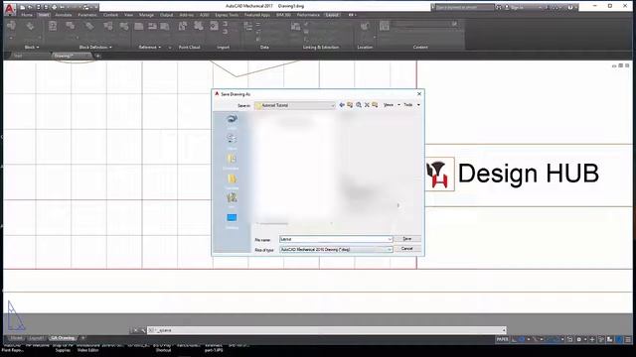Screen dimensions: 636x357
Task: Click the Plot icon in Quick Access toolbar
Action: (54, 7)
